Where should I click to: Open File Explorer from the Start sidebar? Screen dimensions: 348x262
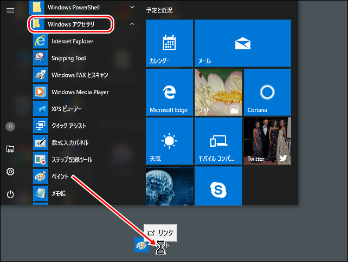point(10,149)
